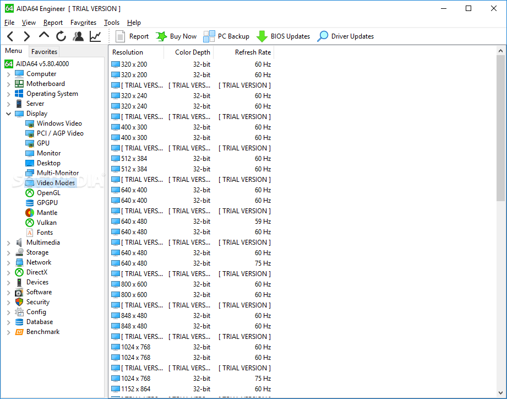Viewport: 507px width, 399px height.
Task: Expand the Storage tree node
Action: 9,253
